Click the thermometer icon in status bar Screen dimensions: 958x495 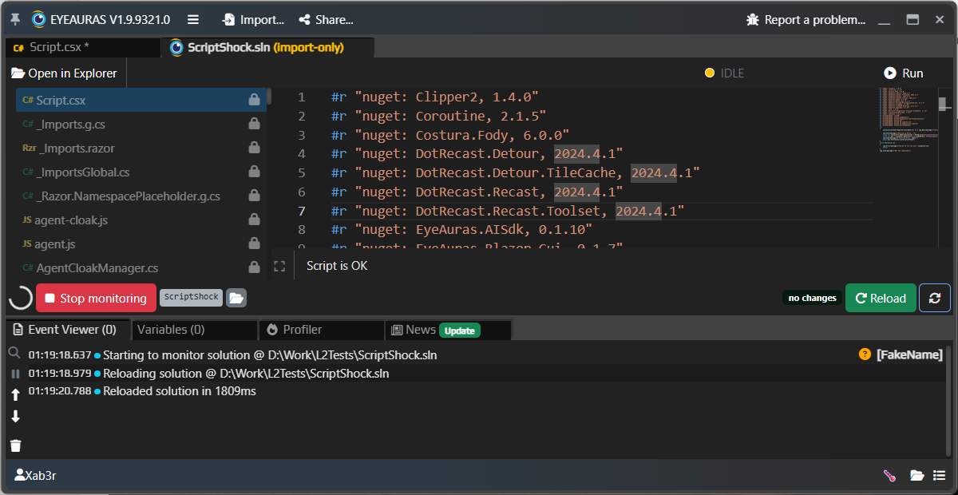point(889,476)
